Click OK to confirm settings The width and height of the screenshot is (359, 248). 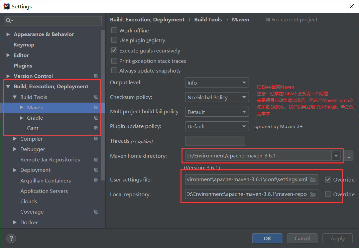[x=267, y=238]
